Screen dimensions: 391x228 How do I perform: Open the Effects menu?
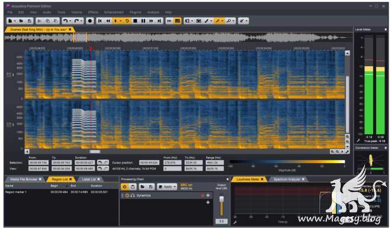click(x=93, y=12)
